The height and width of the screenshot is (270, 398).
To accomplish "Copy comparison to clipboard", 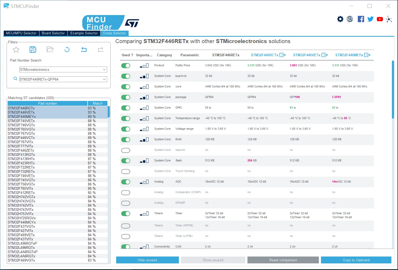I will pyautogui.click(x=356, y=260).
